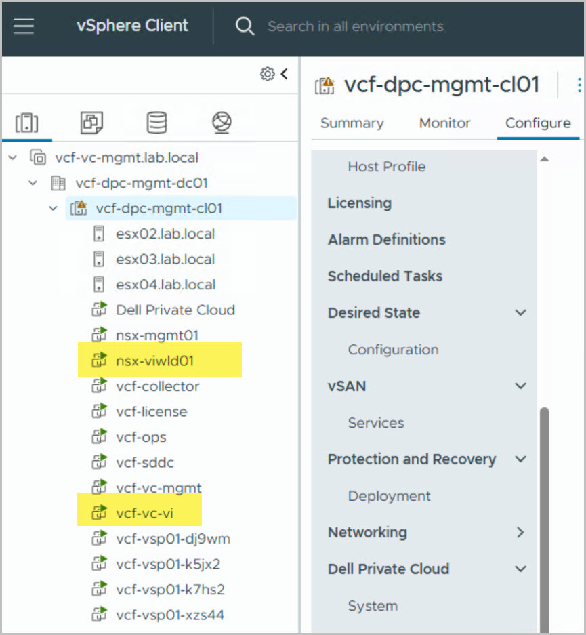
Task: Open Licensing in Configure menu
Action: 360,203
